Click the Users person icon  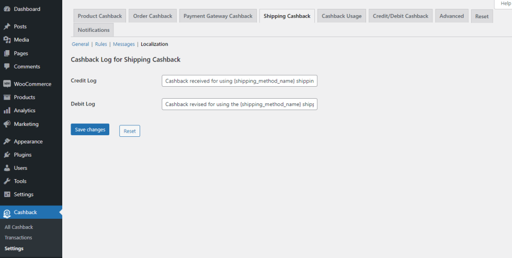(7, 168)
